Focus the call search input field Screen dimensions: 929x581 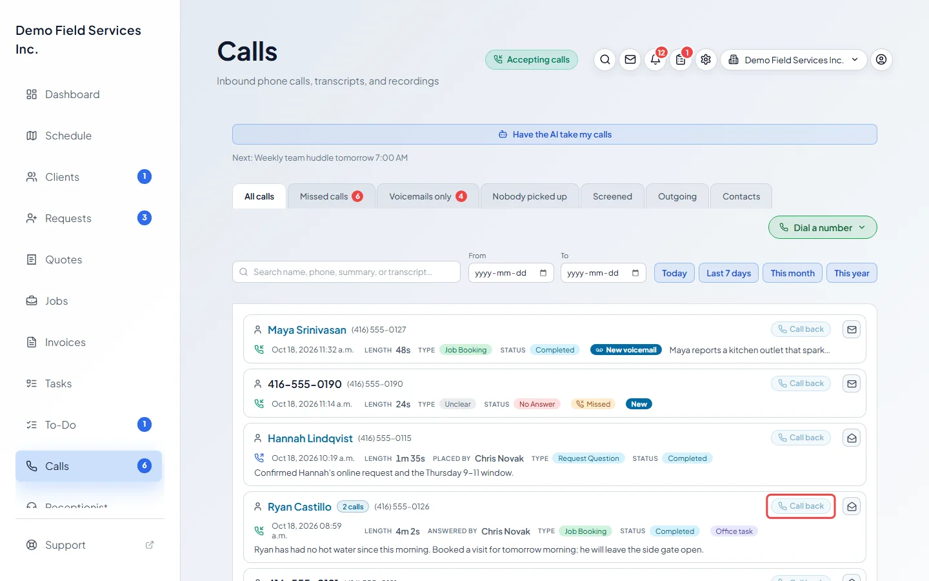346,272
